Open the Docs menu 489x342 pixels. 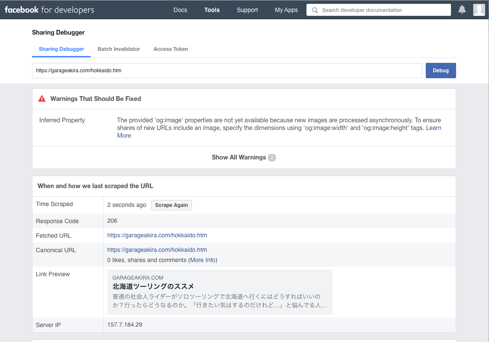tap(180, 10)
